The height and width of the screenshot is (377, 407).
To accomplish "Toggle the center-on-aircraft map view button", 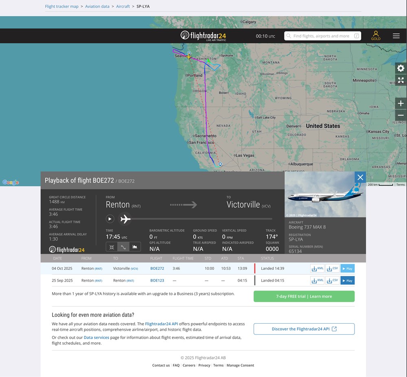I will coord(112,247).
